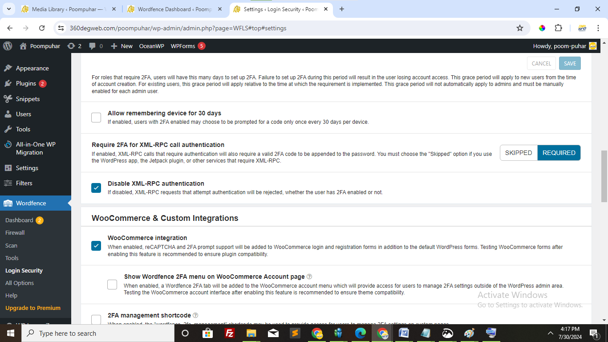This screenshot has height=342, width=608.
Task: Open the WordPress logo menu
Action: pos(8,46)
